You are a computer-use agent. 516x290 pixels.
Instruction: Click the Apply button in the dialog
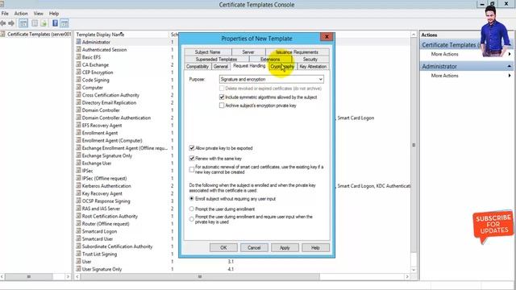[285, 247]
